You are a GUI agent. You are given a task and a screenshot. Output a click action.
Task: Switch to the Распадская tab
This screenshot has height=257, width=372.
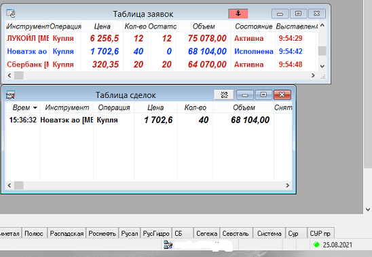[x=67, y=233]
